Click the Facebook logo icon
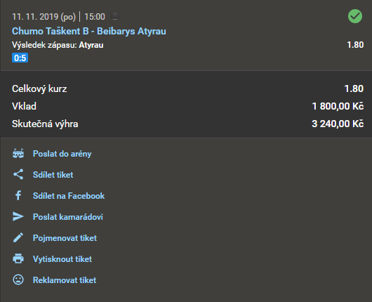 (x=18, y=196)
